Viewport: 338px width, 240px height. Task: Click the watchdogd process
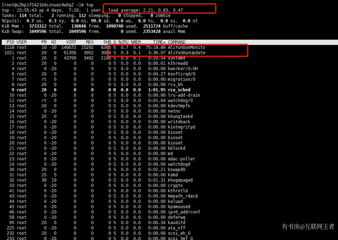click(179, 164)
